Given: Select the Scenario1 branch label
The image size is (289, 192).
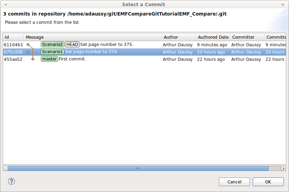Looking at the screenshot, I should click(x=53, y=52).
